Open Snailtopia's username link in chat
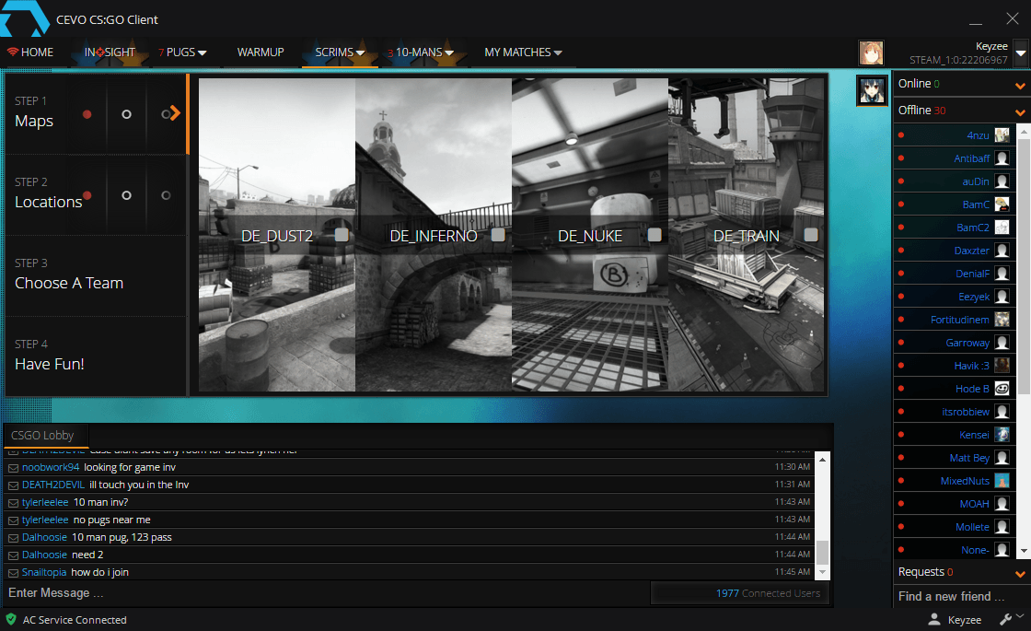 point(44,572)
